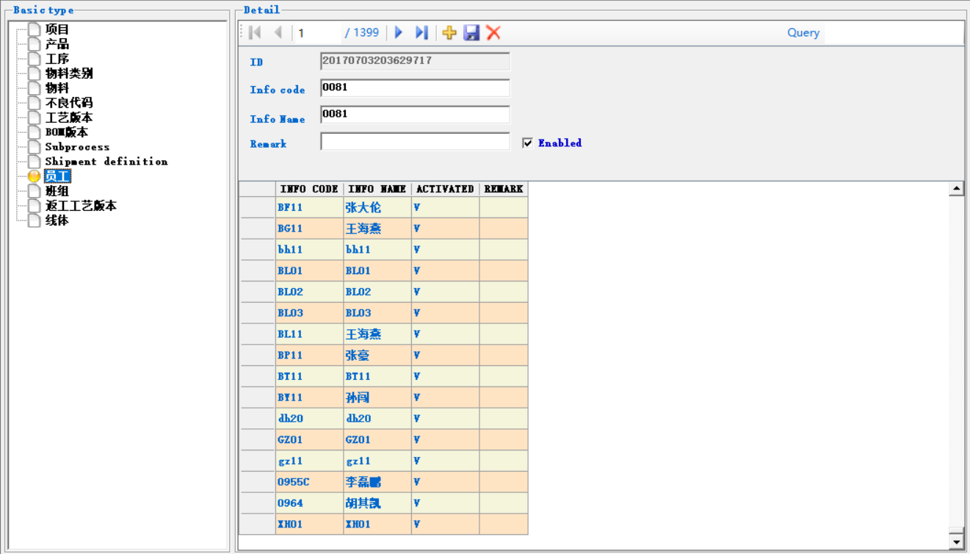The width and height of the screenshot is (970, 554).
Task: Open the 项目 tree item
Action: 57,29
